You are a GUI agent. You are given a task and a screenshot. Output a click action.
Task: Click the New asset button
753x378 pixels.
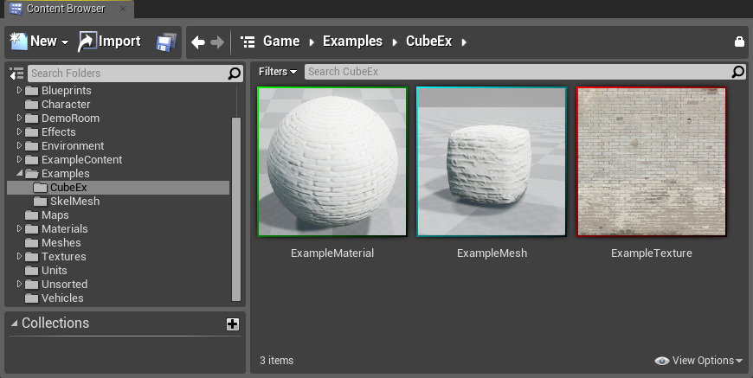[x=39, y=42]
